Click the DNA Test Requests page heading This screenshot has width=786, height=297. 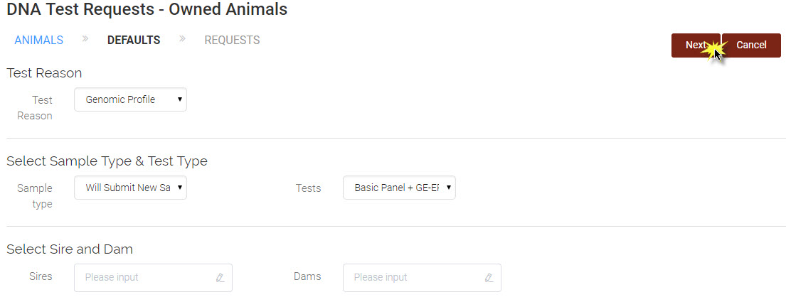point(147,9)
